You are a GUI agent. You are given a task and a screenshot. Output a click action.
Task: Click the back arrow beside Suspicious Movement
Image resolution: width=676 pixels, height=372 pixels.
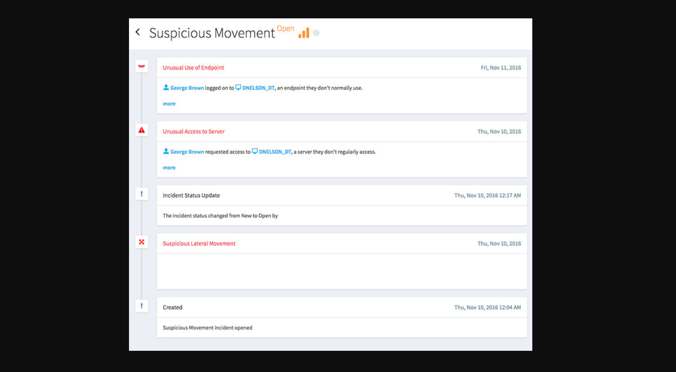138,32
